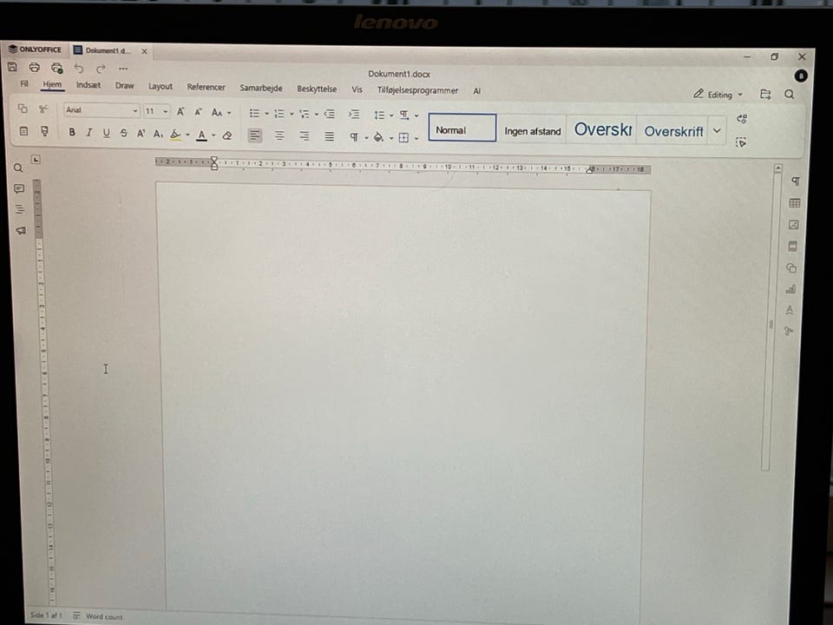Screen dimensions: 833x625
Task: Open the three-dots quick access menu
Action: pyautogui.click(x=123, y=69)
